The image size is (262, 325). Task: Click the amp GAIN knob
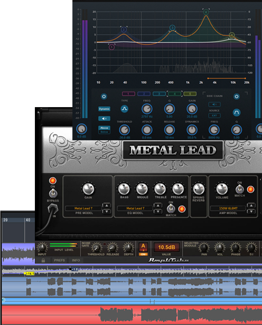88,189
